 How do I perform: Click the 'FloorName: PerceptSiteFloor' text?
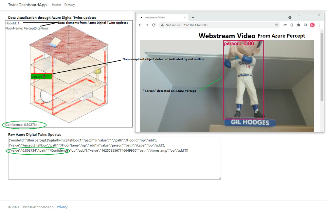click(x=27, y=28)
